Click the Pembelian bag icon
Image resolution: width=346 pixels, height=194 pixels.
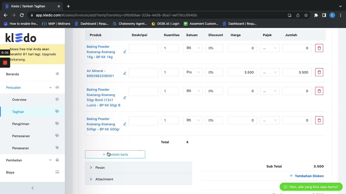[x=57, y=160]
